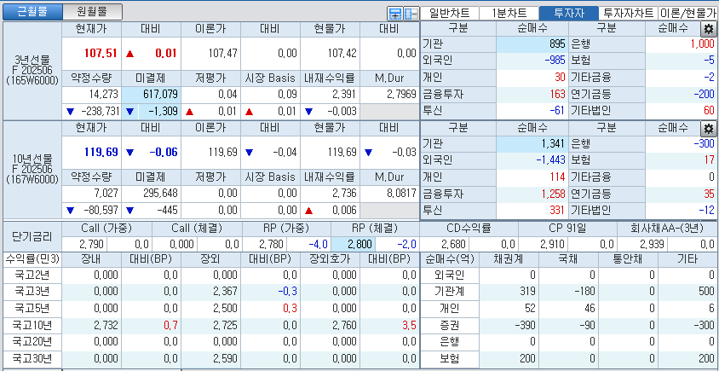Select the 국고20년 row label
The height and width of the screenshot is (371, 719).
32,342
